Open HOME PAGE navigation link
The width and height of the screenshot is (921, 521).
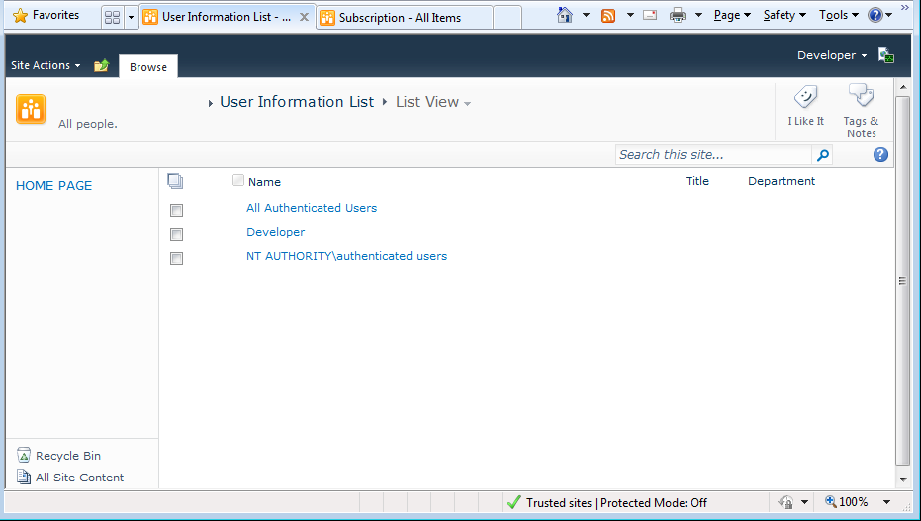point(54,186)
